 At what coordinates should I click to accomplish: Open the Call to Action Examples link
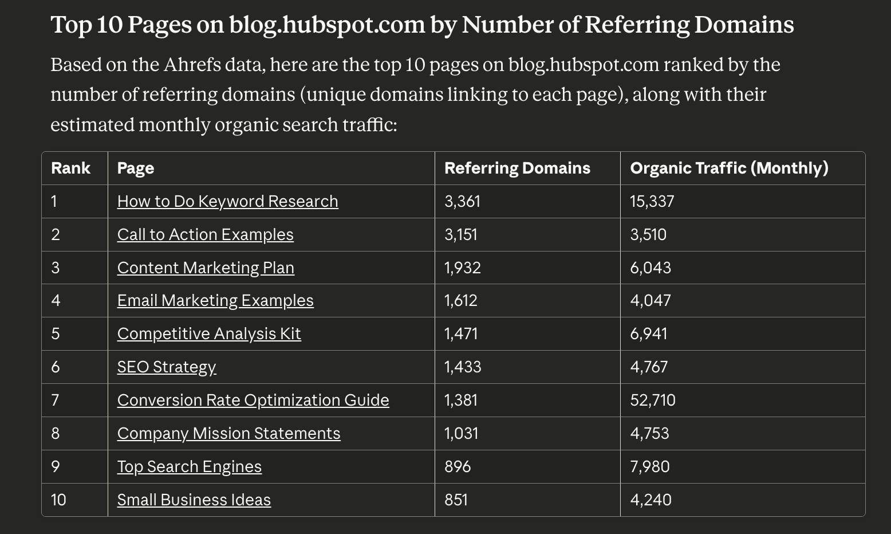205,235
